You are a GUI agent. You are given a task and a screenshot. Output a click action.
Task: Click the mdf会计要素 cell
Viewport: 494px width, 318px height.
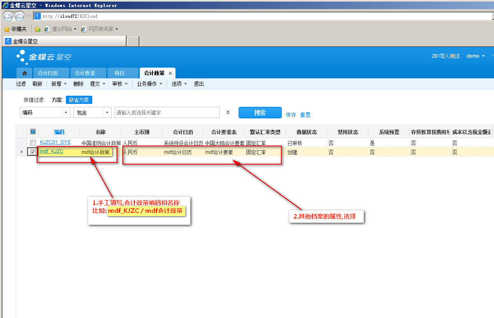(219, 152)
